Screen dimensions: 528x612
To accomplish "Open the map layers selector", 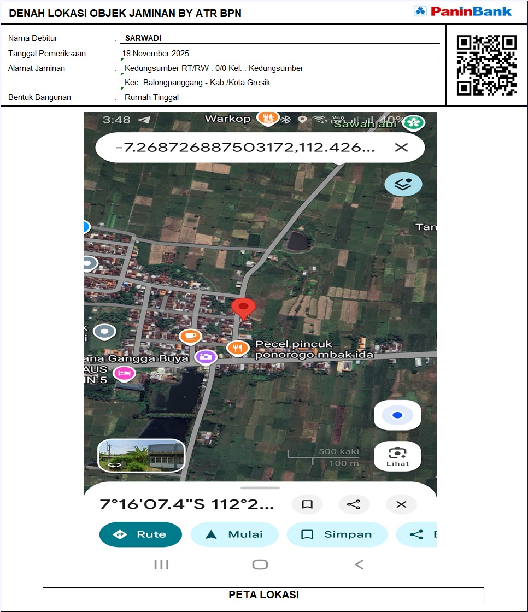I will 403,184.
